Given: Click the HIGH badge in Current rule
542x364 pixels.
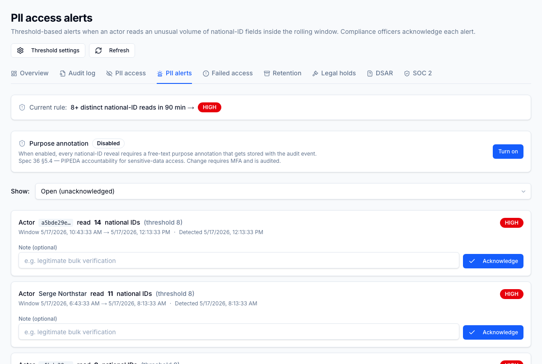Looking at the screenshot, I should pos(210,107).
